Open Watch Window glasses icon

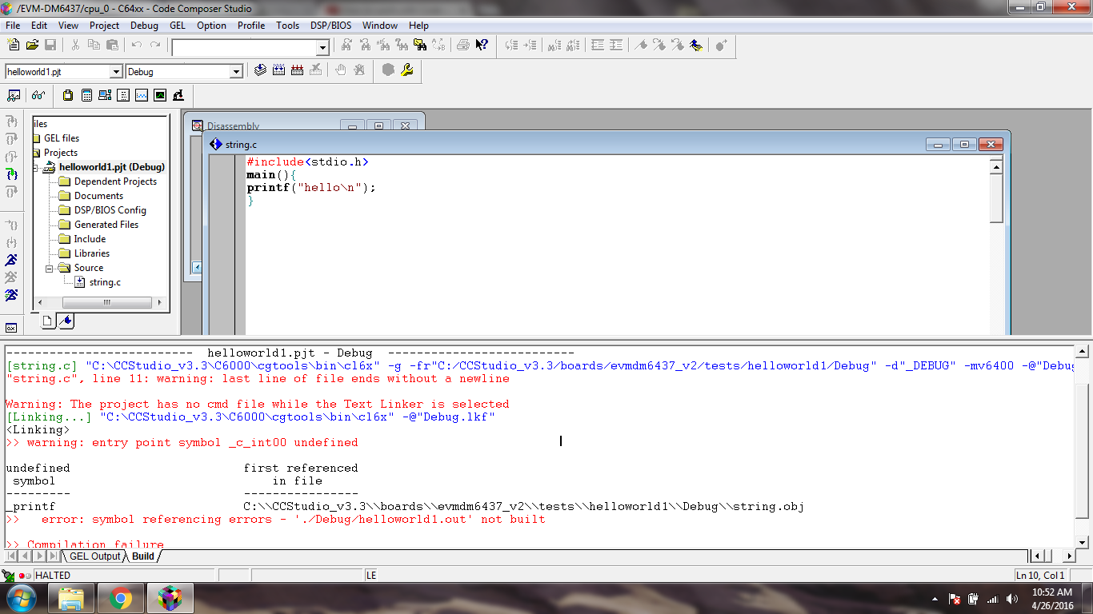(x=38, y=95)
